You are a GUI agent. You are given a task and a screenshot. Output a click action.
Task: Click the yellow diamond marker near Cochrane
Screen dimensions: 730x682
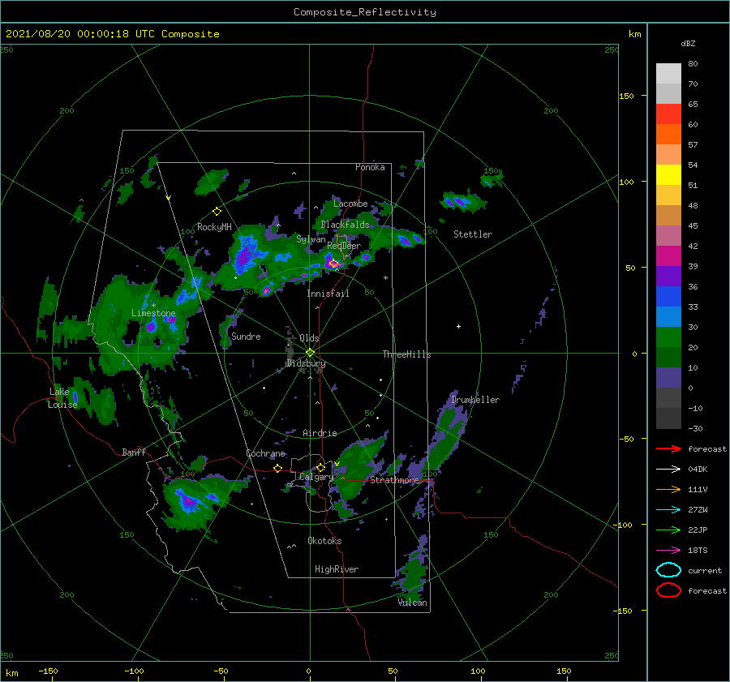click(278, 468)
